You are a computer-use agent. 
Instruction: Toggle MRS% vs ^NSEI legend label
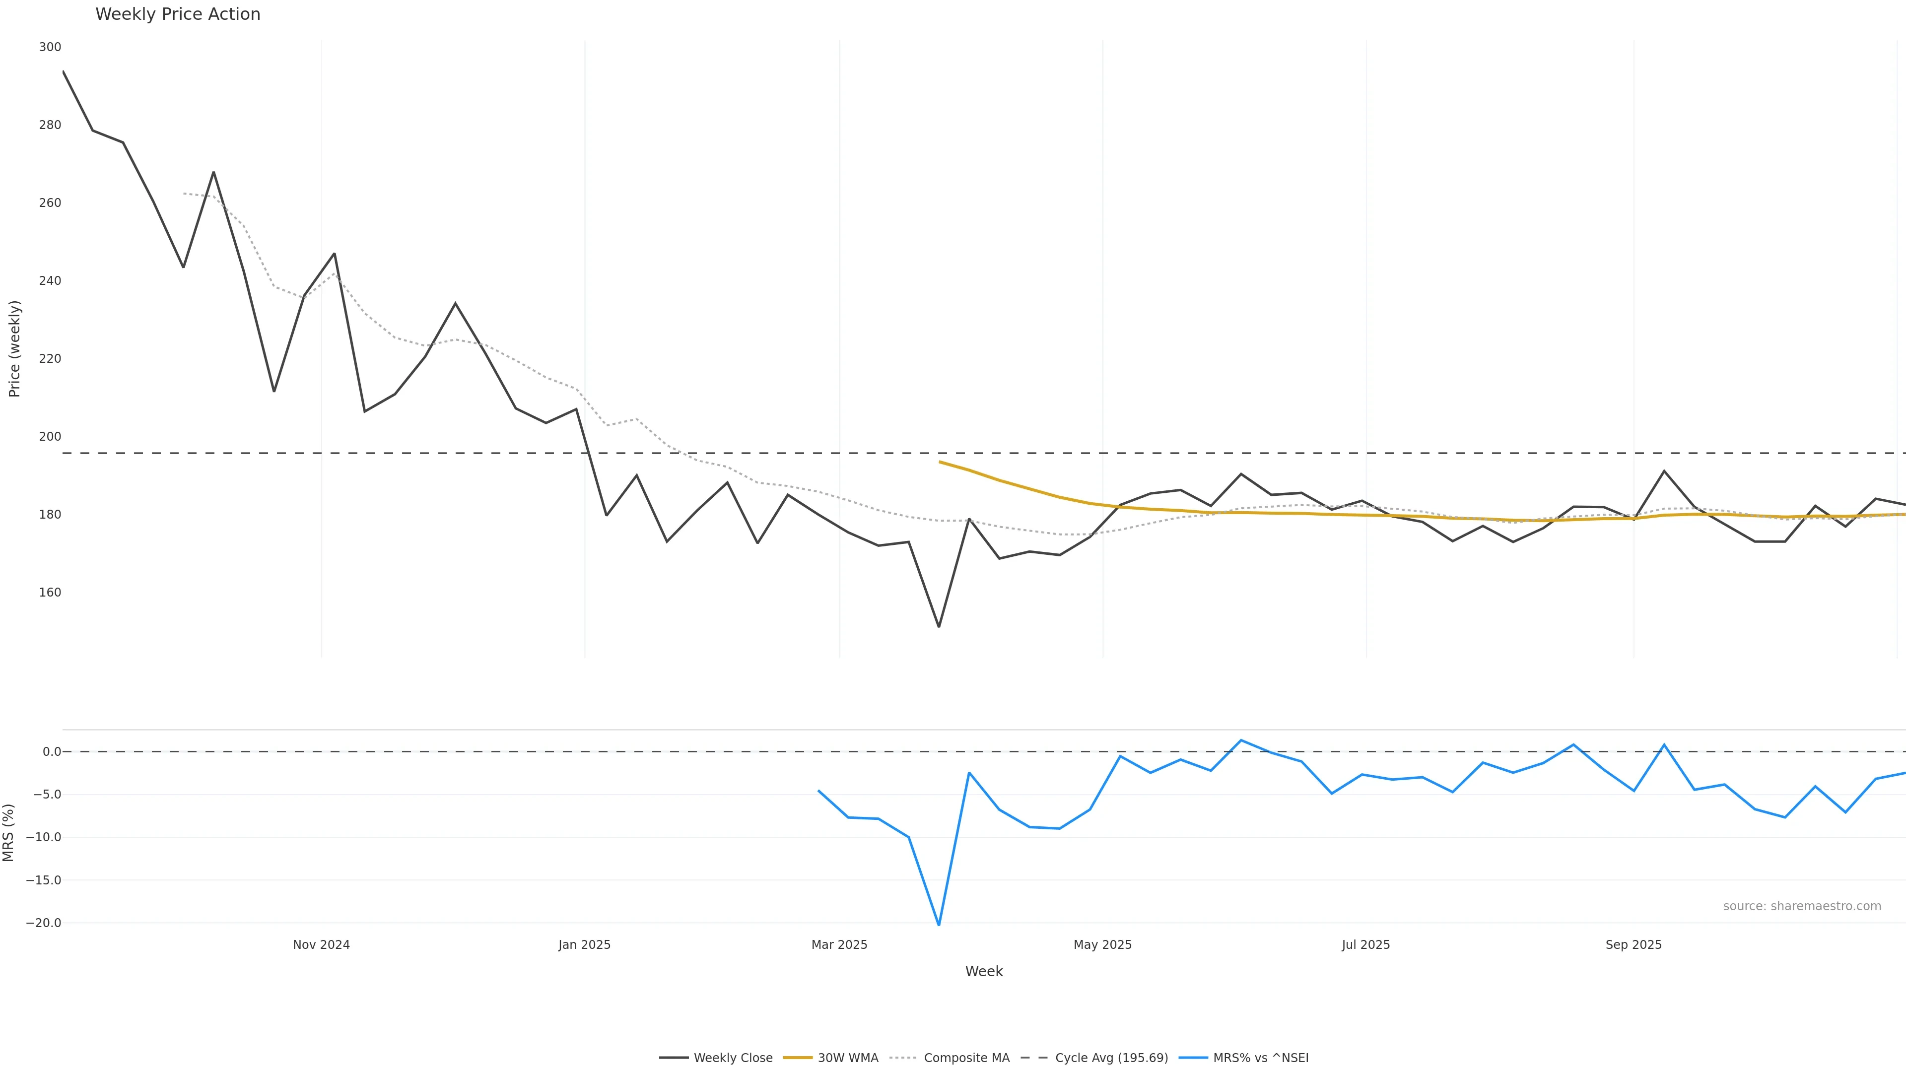[1261, 1058]
